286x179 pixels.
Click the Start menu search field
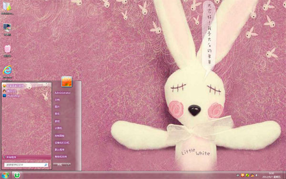tap(26, 165)
